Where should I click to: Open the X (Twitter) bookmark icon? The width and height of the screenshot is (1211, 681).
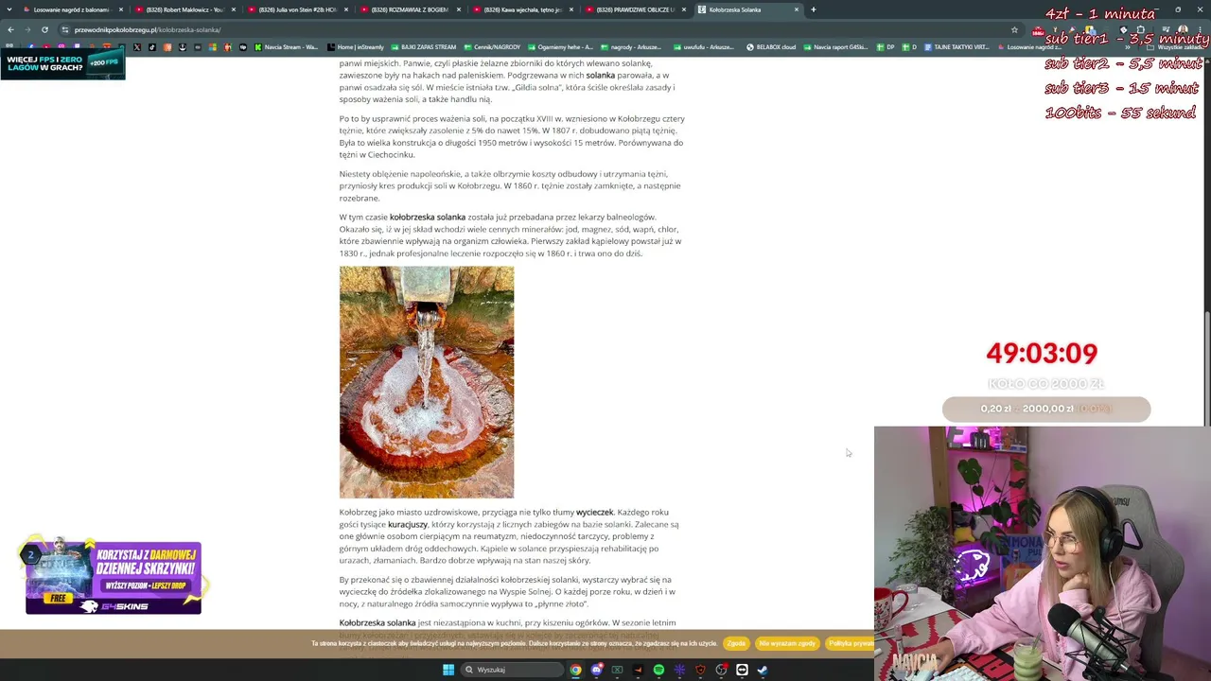click(136, 46)
